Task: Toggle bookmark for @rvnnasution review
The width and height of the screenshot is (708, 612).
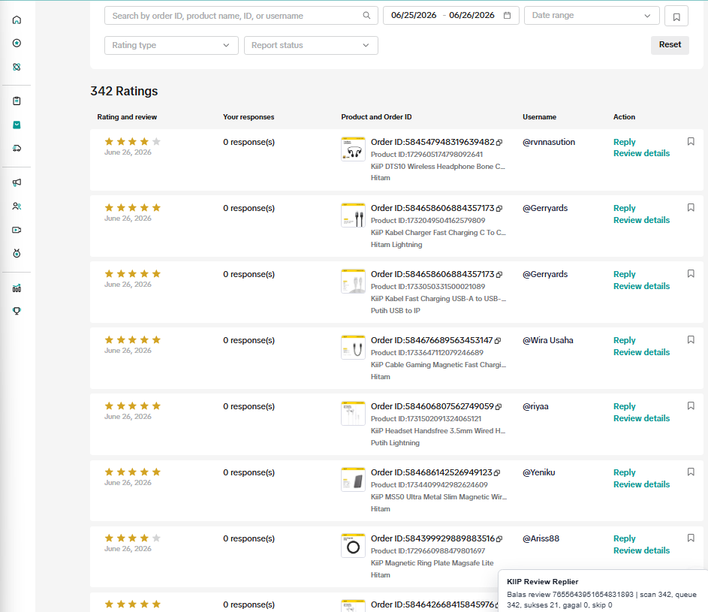Action: click(691, 141)
